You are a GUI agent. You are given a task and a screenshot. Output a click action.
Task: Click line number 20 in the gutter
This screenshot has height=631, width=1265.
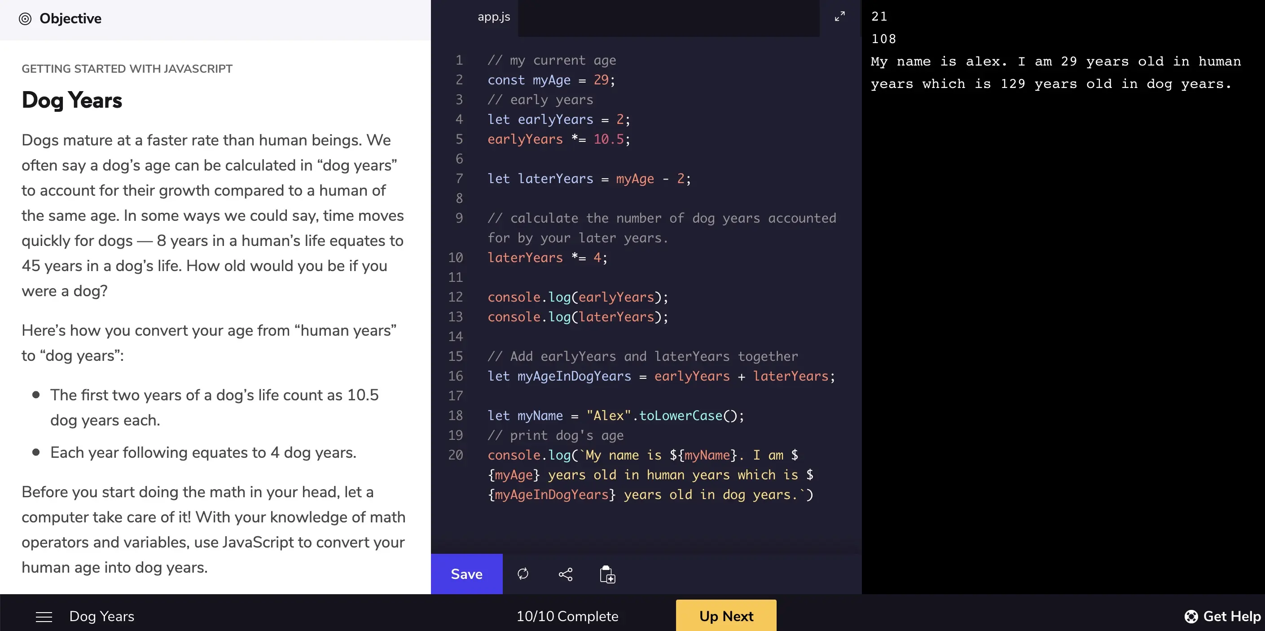tap(455, 455)
